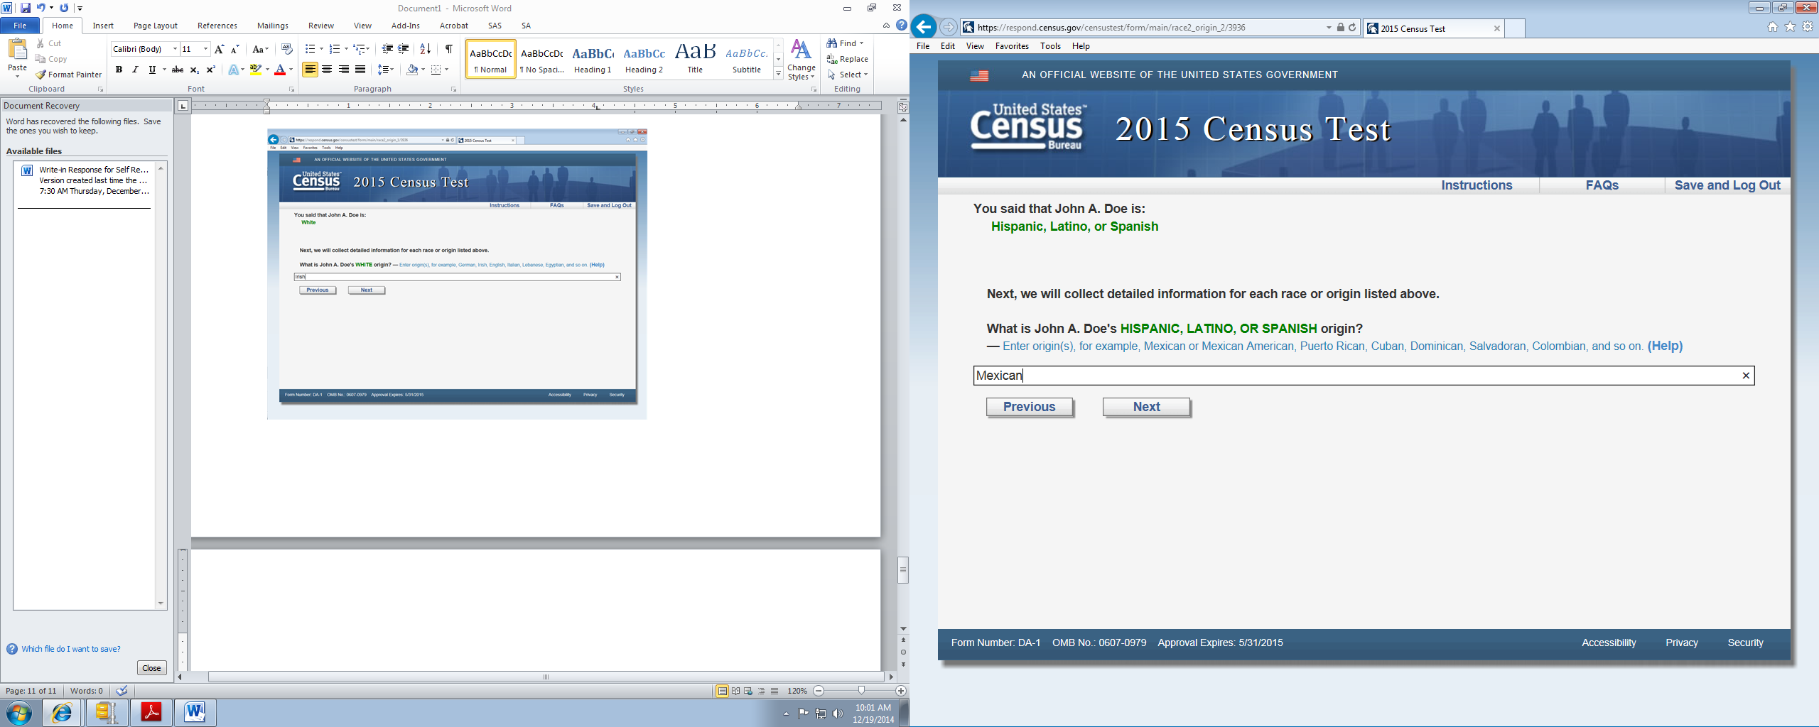
Task: Toggle Bold formatting
Action: [x=119, y=70]
